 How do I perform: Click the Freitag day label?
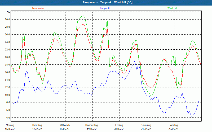[119, 125]
